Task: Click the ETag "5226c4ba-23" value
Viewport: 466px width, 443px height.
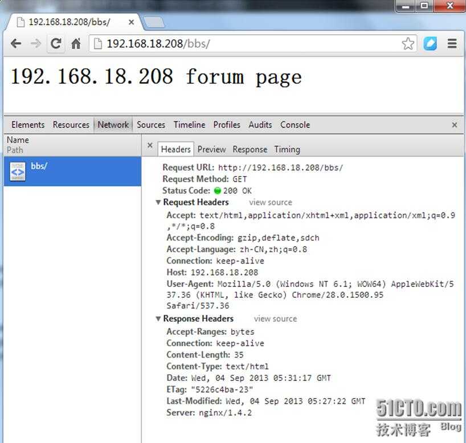Action: (x=222, y=389)
